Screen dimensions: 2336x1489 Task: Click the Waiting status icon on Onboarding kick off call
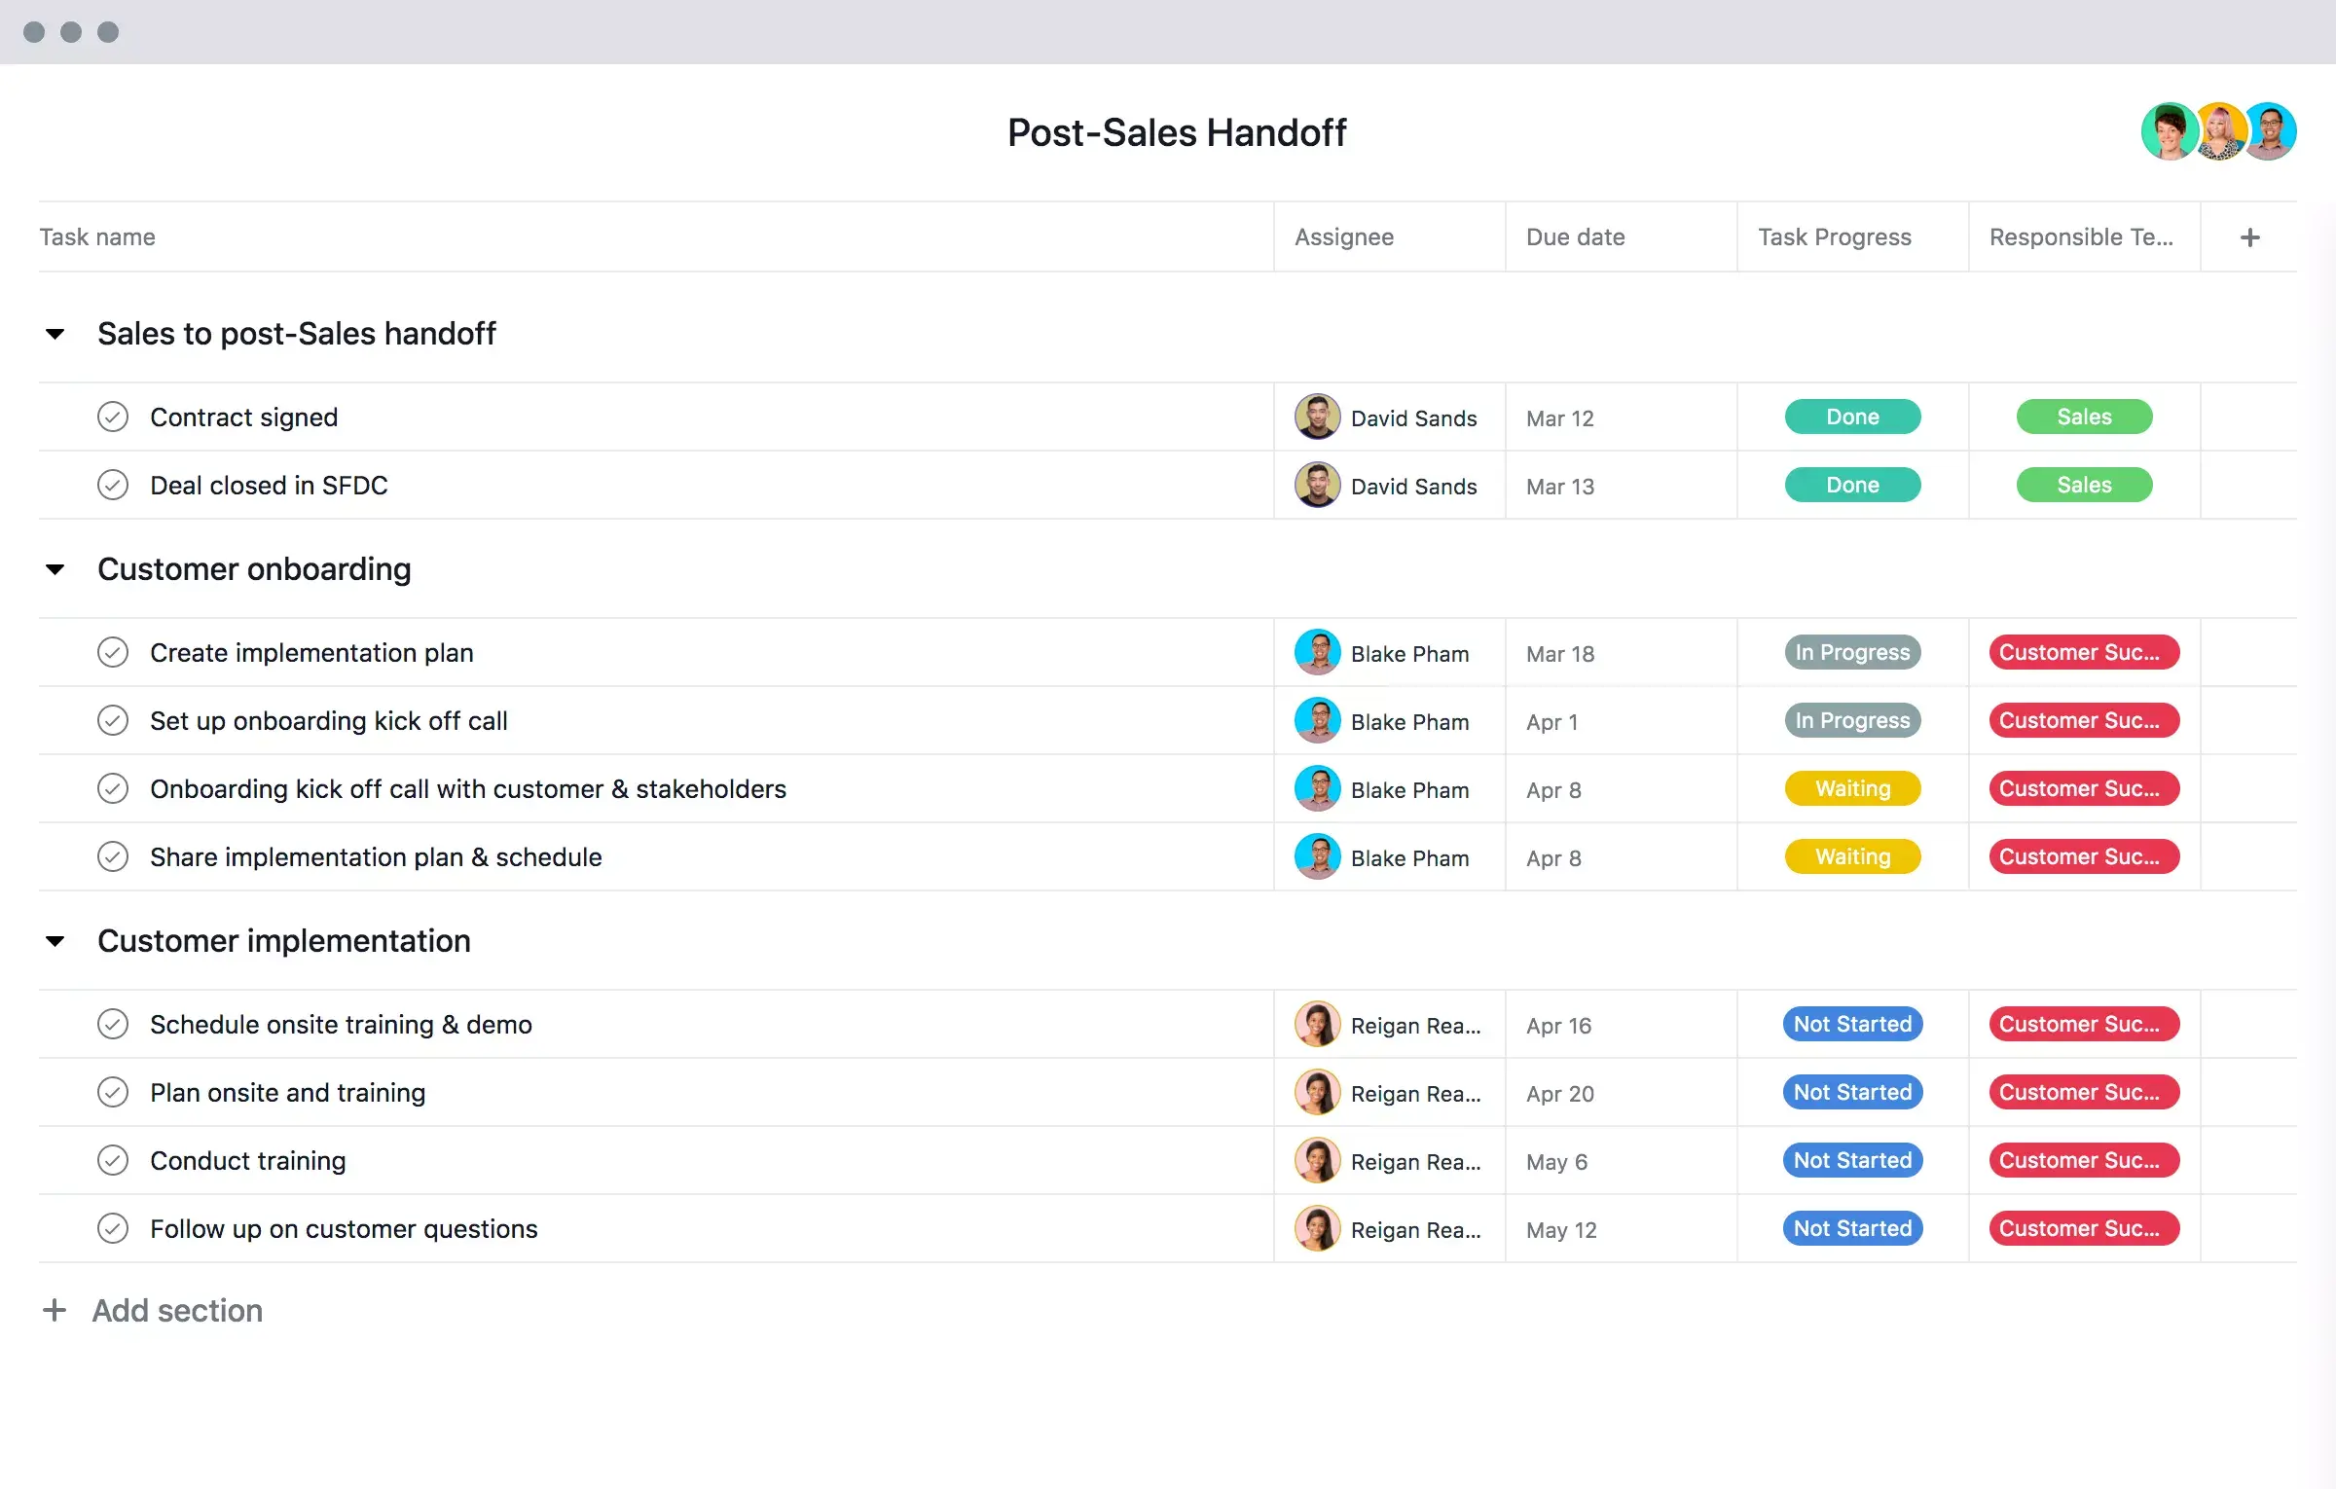click(x=1850, y=788)
